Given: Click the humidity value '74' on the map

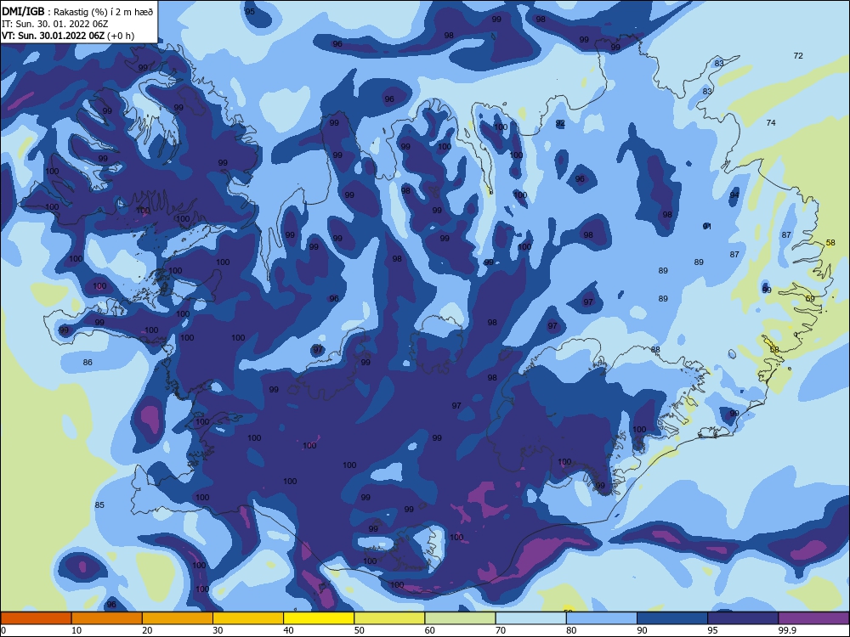Looking at the screenshot, I should coord(771,123).
